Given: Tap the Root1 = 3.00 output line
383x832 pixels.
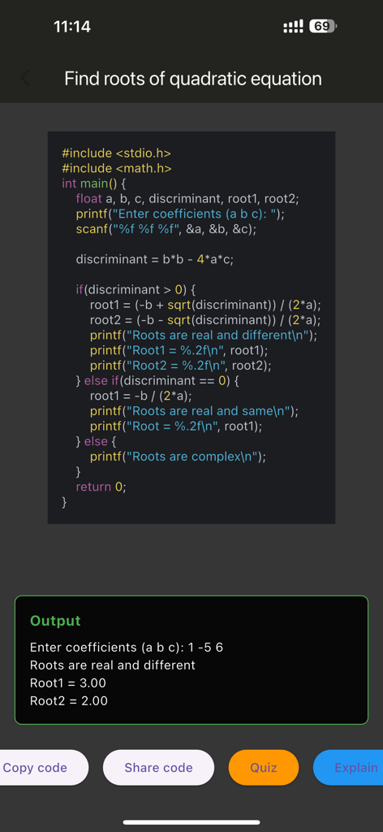Looking at the screenshot, I should click(68, 682).
